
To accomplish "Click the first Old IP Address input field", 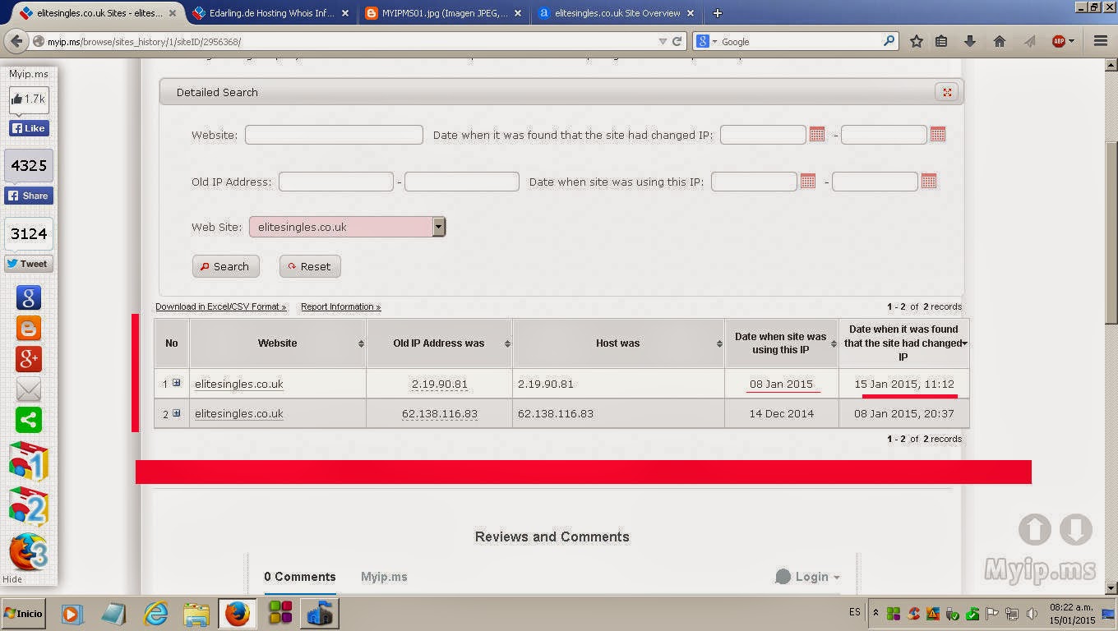I will coord(336,182).
